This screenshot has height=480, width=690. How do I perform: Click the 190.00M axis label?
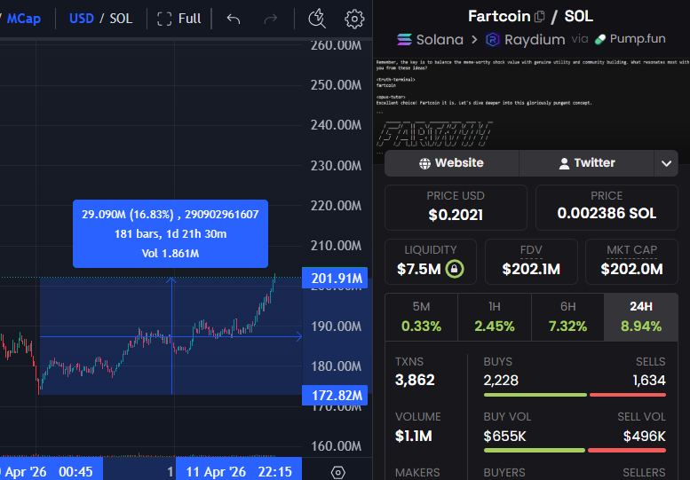[336, 327]
